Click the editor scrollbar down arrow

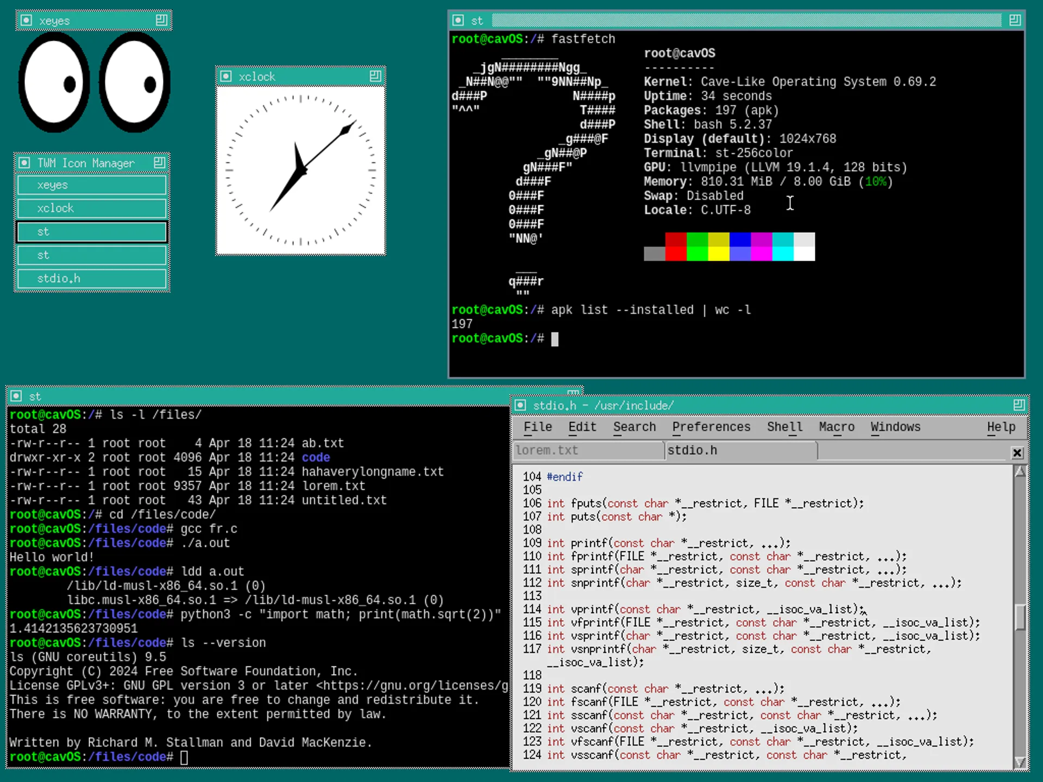pos(1020,762)
